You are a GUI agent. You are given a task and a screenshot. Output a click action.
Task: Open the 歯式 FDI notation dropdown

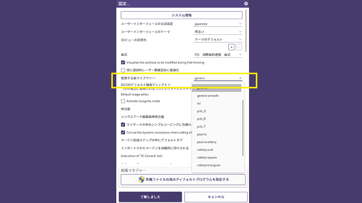coord(218,55)
